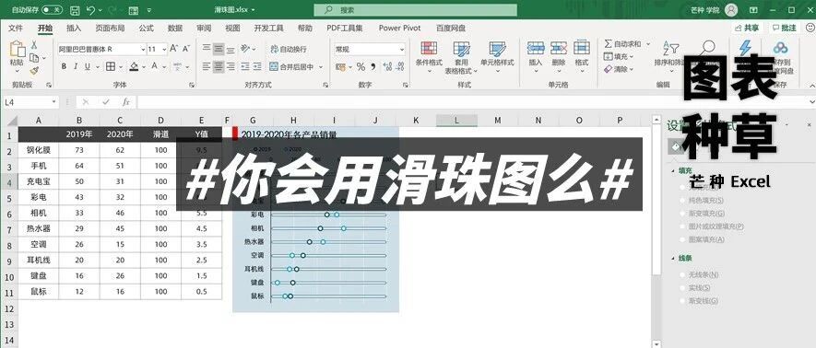Expand the AutoSum (自动求和) dropdown arrow
This screenshot has width=816, height=348.
(x=648, y=44)
